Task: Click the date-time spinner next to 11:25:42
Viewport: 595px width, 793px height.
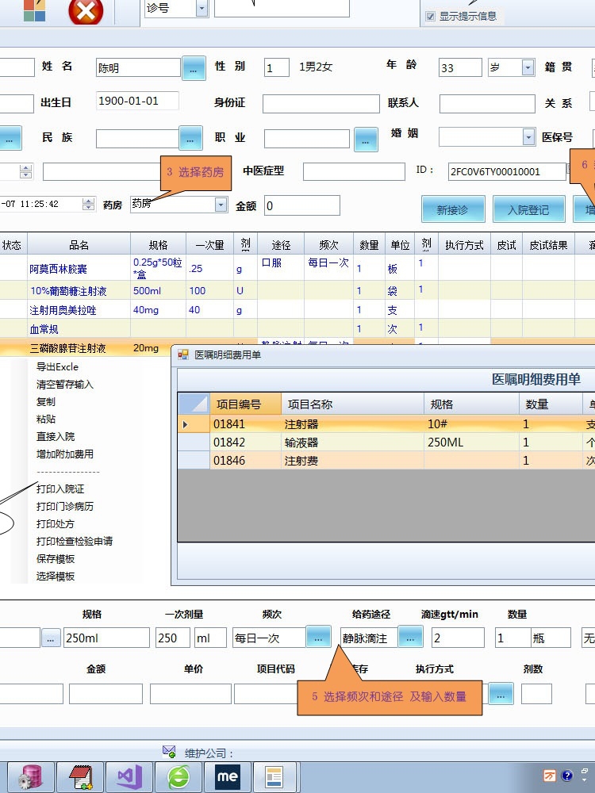Action: [x=88, y=205]
